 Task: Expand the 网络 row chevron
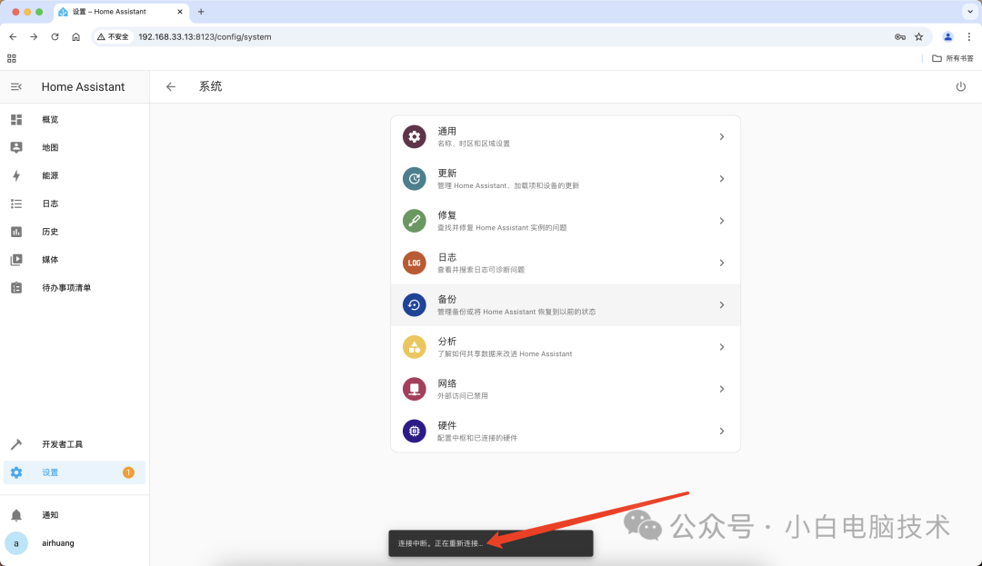tap(721, 389)
